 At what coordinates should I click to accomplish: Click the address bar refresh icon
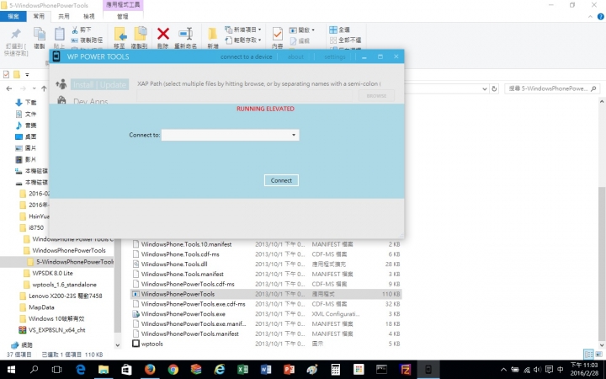[x=494, y=88]
